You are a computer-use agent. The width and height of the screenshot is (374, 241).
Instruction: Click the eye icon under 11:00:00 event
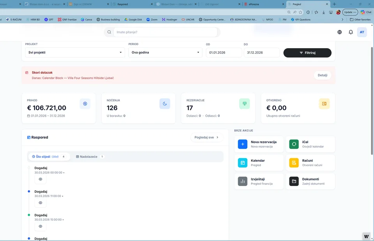tap(41, 203)
